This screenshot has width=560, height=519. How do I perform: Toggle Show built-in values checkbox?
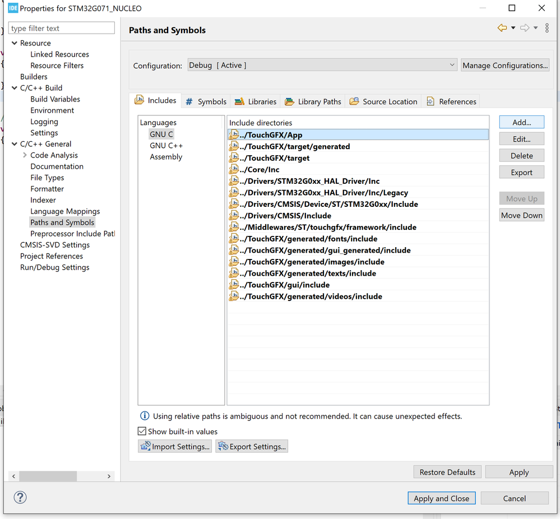click(142, 431)
